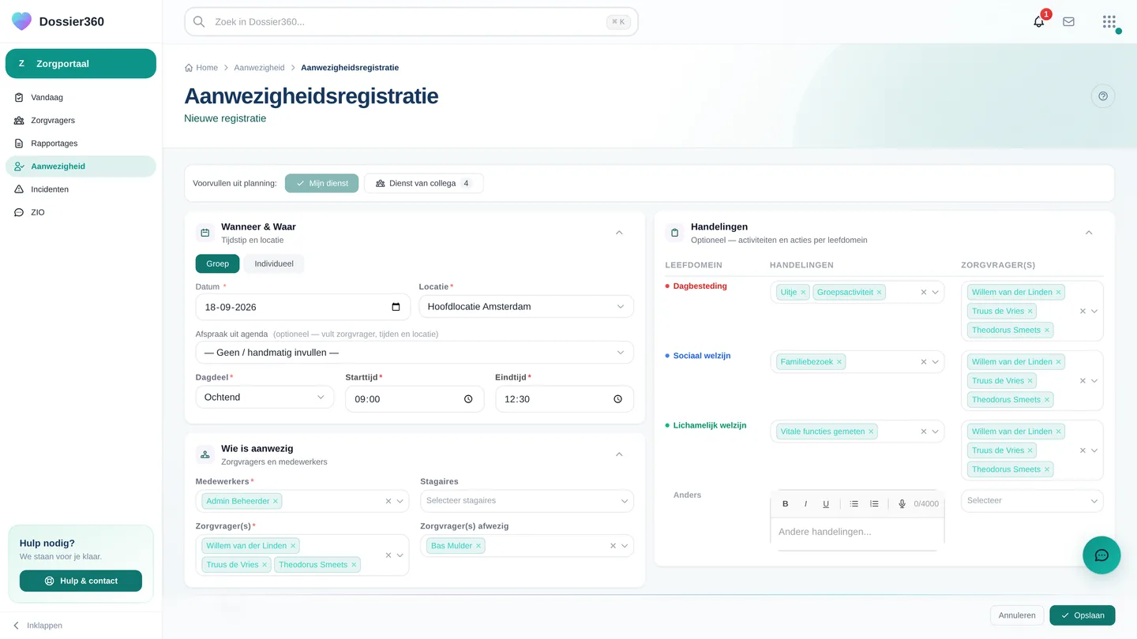Remove Admin Beheerder from Medewerkers

(276, 502)
